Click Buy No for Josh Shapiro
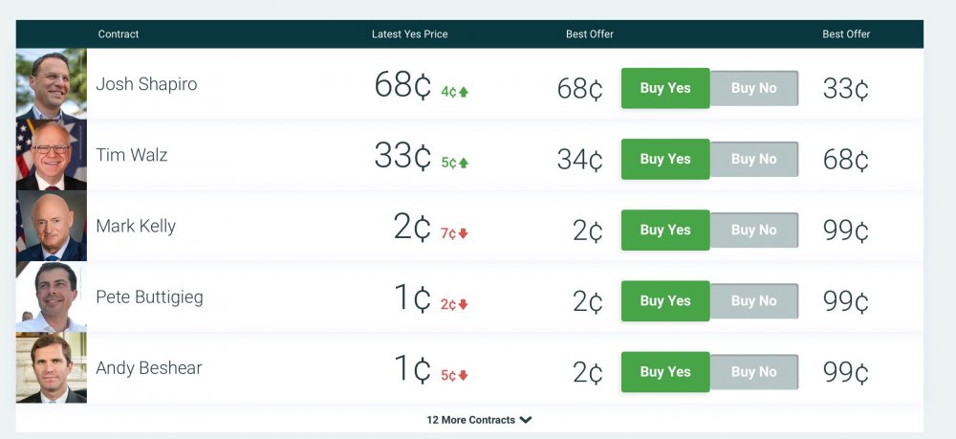The height and width of the screenshot is (439, 956). (754, 88)
